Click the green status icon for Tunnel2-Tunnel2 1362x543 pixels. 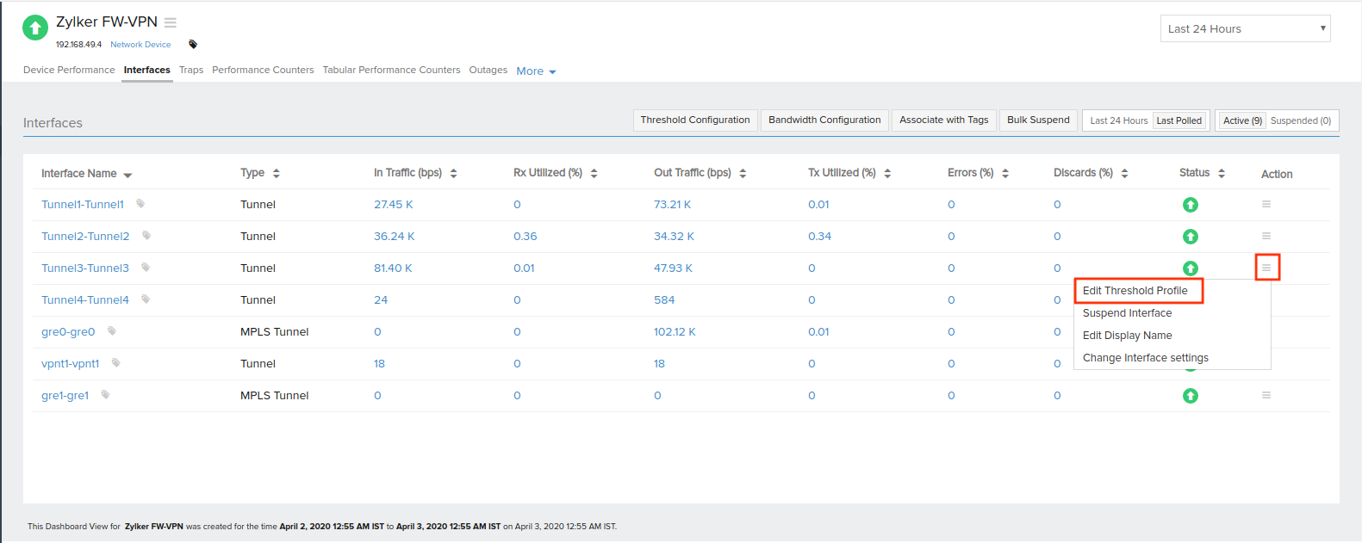tap(1190, 237)
